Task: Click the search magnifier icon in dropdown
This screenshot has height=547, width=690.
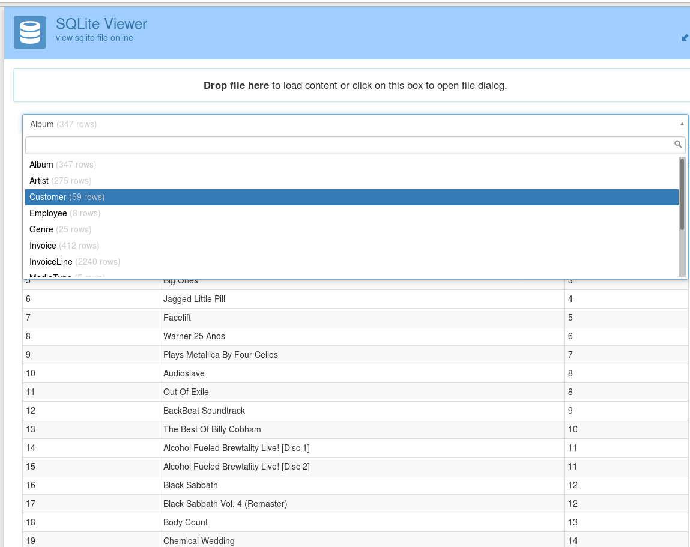Action: tap(677, 144)
